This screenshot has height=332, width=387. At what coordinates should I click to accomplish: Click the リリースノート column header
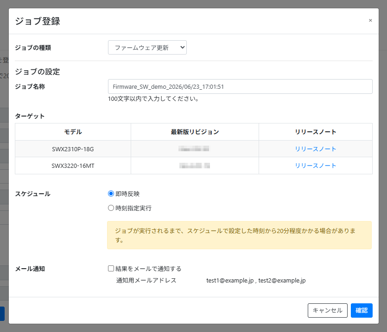pyautogui.click(x=316, y=132)
